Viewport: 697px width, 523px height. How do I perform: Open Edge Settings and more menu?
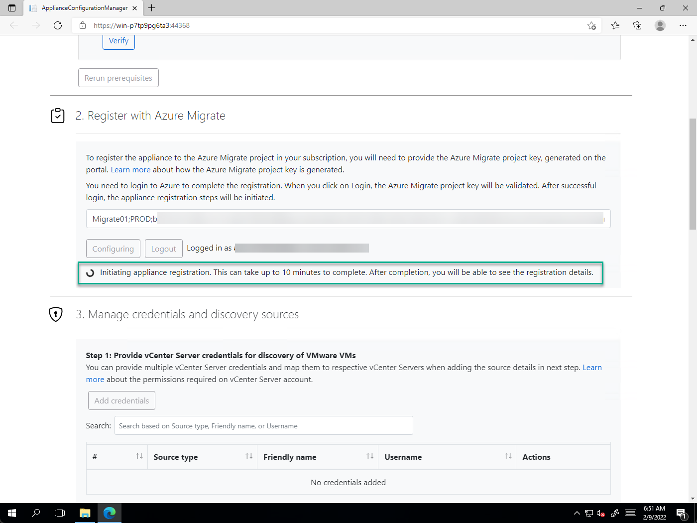[x=683, y=25]
